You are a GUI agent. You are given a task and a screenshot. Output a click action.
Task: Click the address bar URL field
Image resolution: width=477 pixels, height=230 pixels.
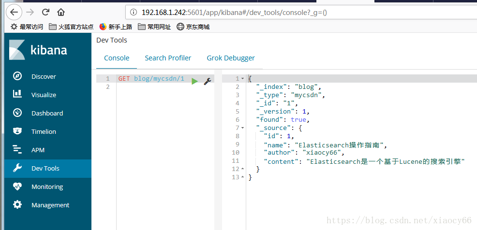[x=301, y=13]
